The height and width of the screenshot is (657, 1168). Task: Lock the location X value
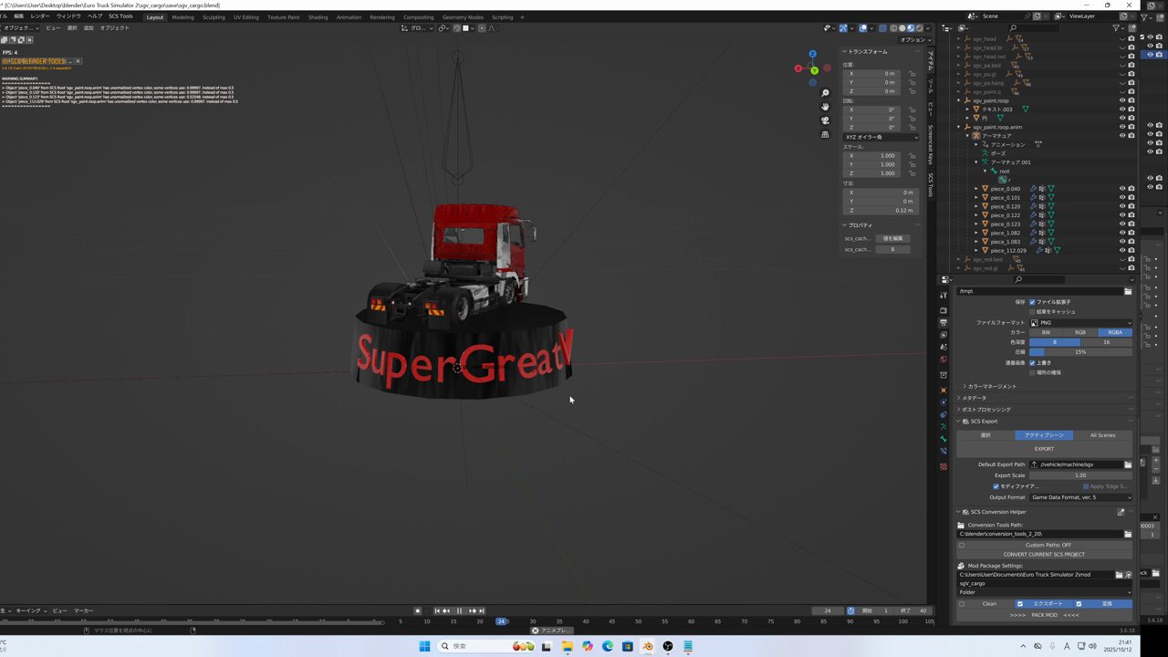(x=912, y=73)
